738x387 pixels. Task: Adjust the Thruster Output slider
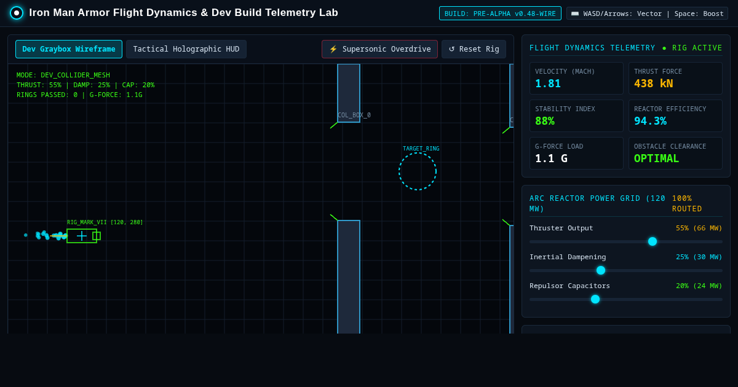click(x=626, y=241)
